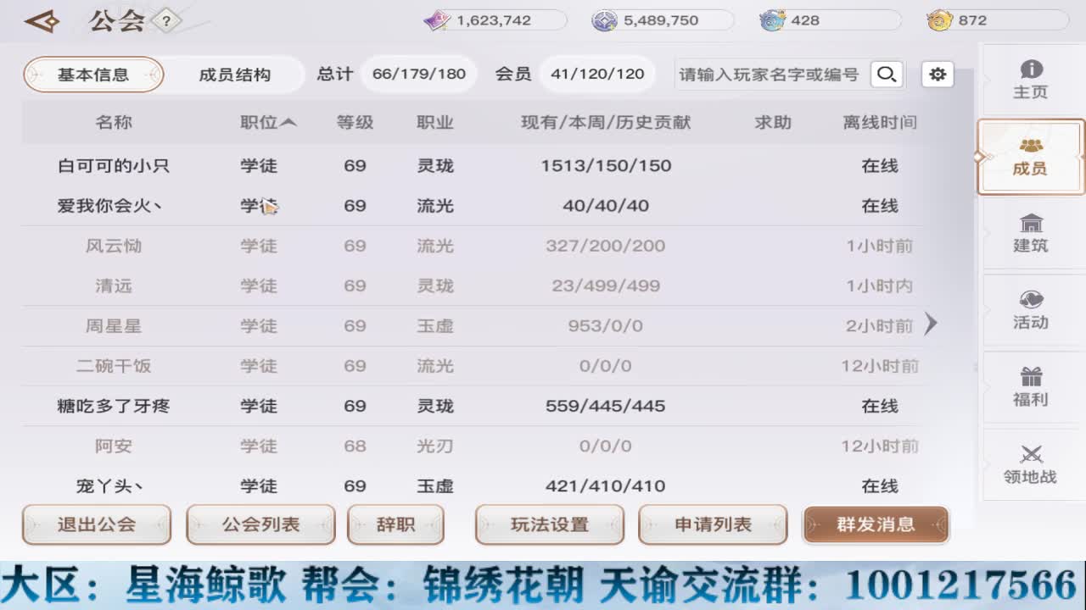Open 玩法设置 settings

pyautogui.click(x=549, y=524)
